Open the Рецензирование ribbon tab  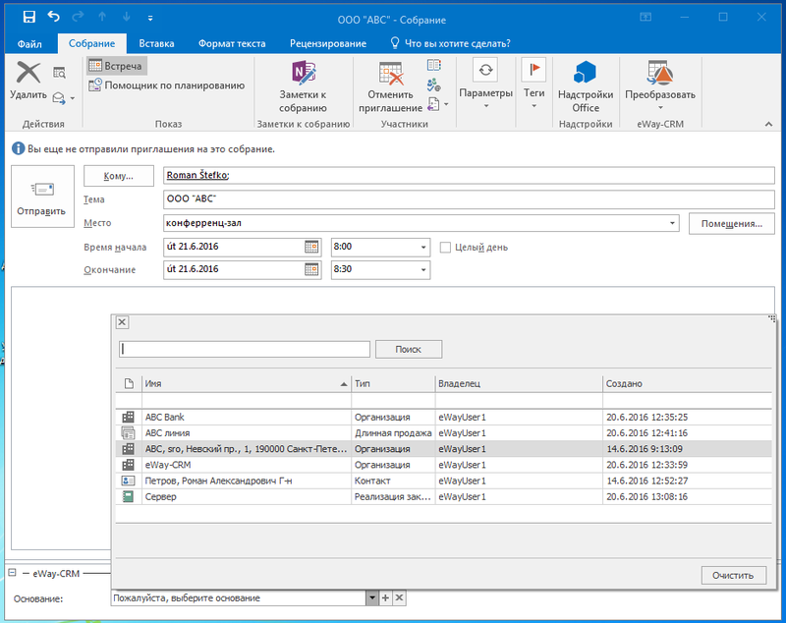click(x=328, y=43)
